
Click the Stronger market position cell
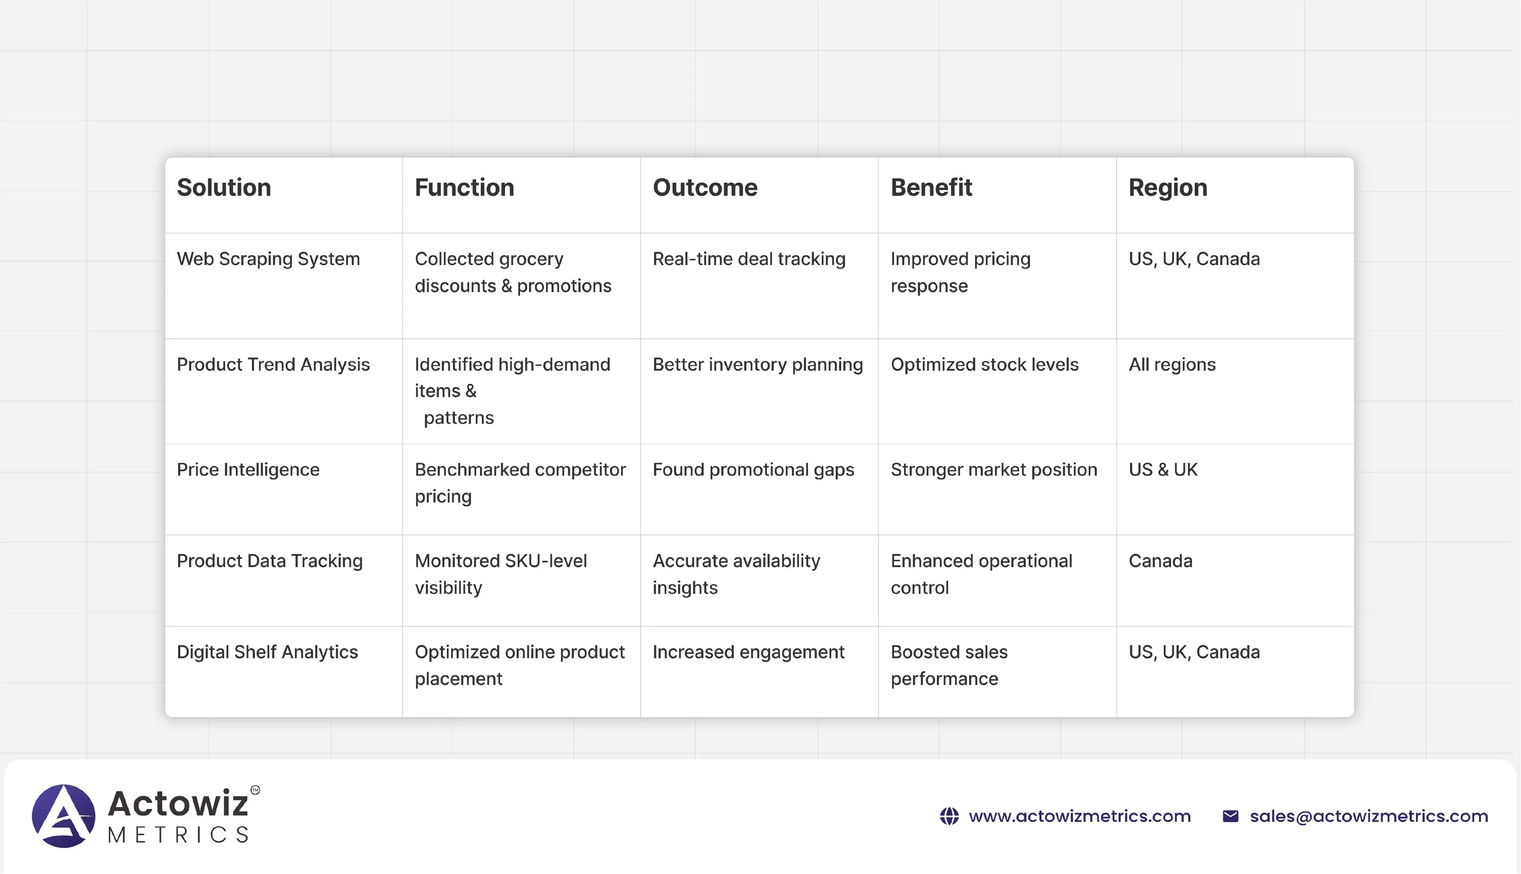994,470
